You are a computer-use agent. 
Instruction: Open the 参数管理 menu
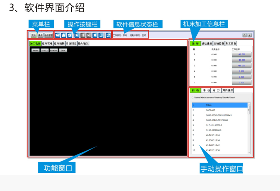[49, 35]
